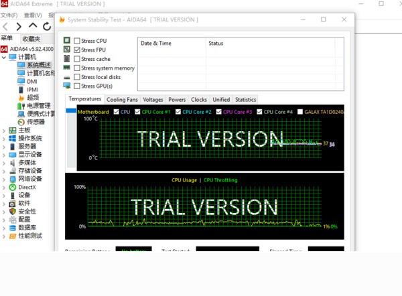Click the Stress system memory RAM icon
The height and width of the screenshot is (296, 402).
(66, 68)
